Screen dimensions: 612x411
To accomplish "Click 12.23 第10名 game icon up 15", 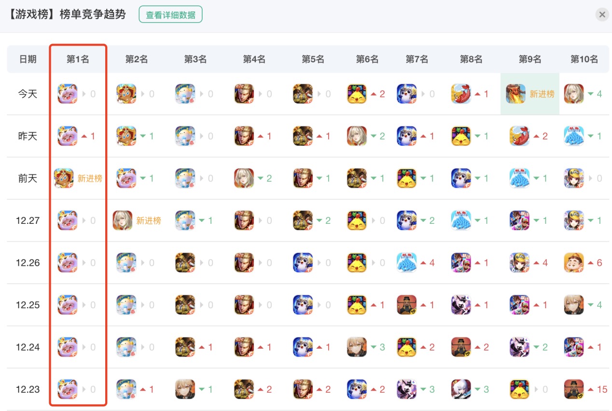I will click(574, 389).
